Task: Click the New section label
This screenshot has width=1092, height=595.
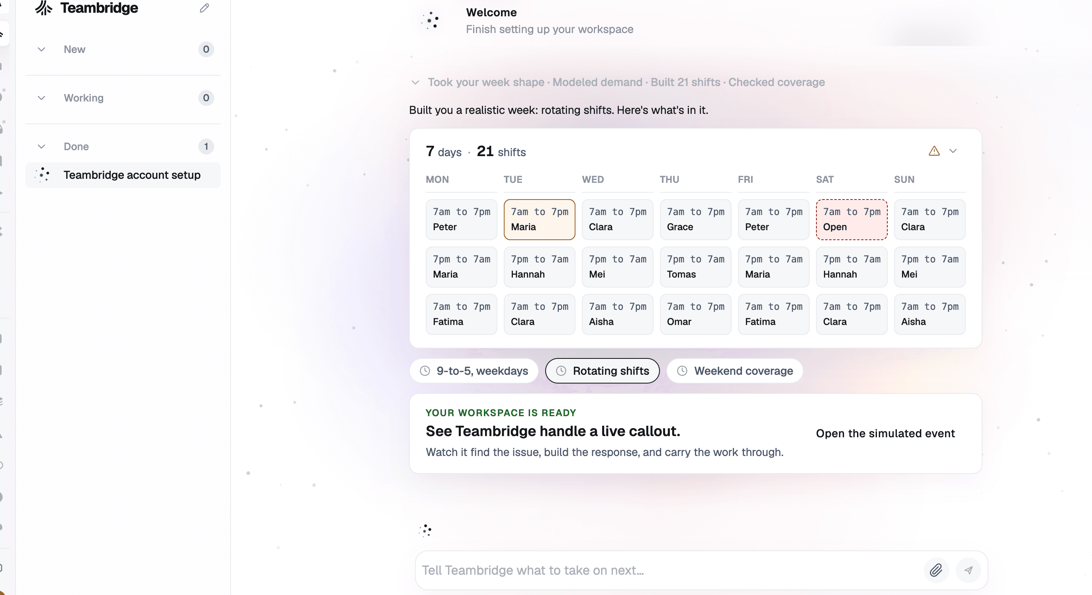Action: point(74,49)
